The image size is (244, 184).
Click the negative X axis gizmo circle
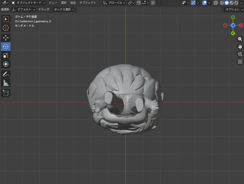click(x=225, y=25)
